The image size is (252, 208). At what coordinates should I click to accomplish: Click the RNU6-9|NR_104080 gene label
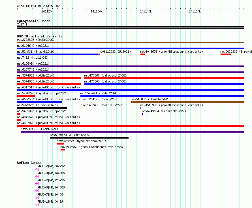pyautogui.click(x=51, y=173)
